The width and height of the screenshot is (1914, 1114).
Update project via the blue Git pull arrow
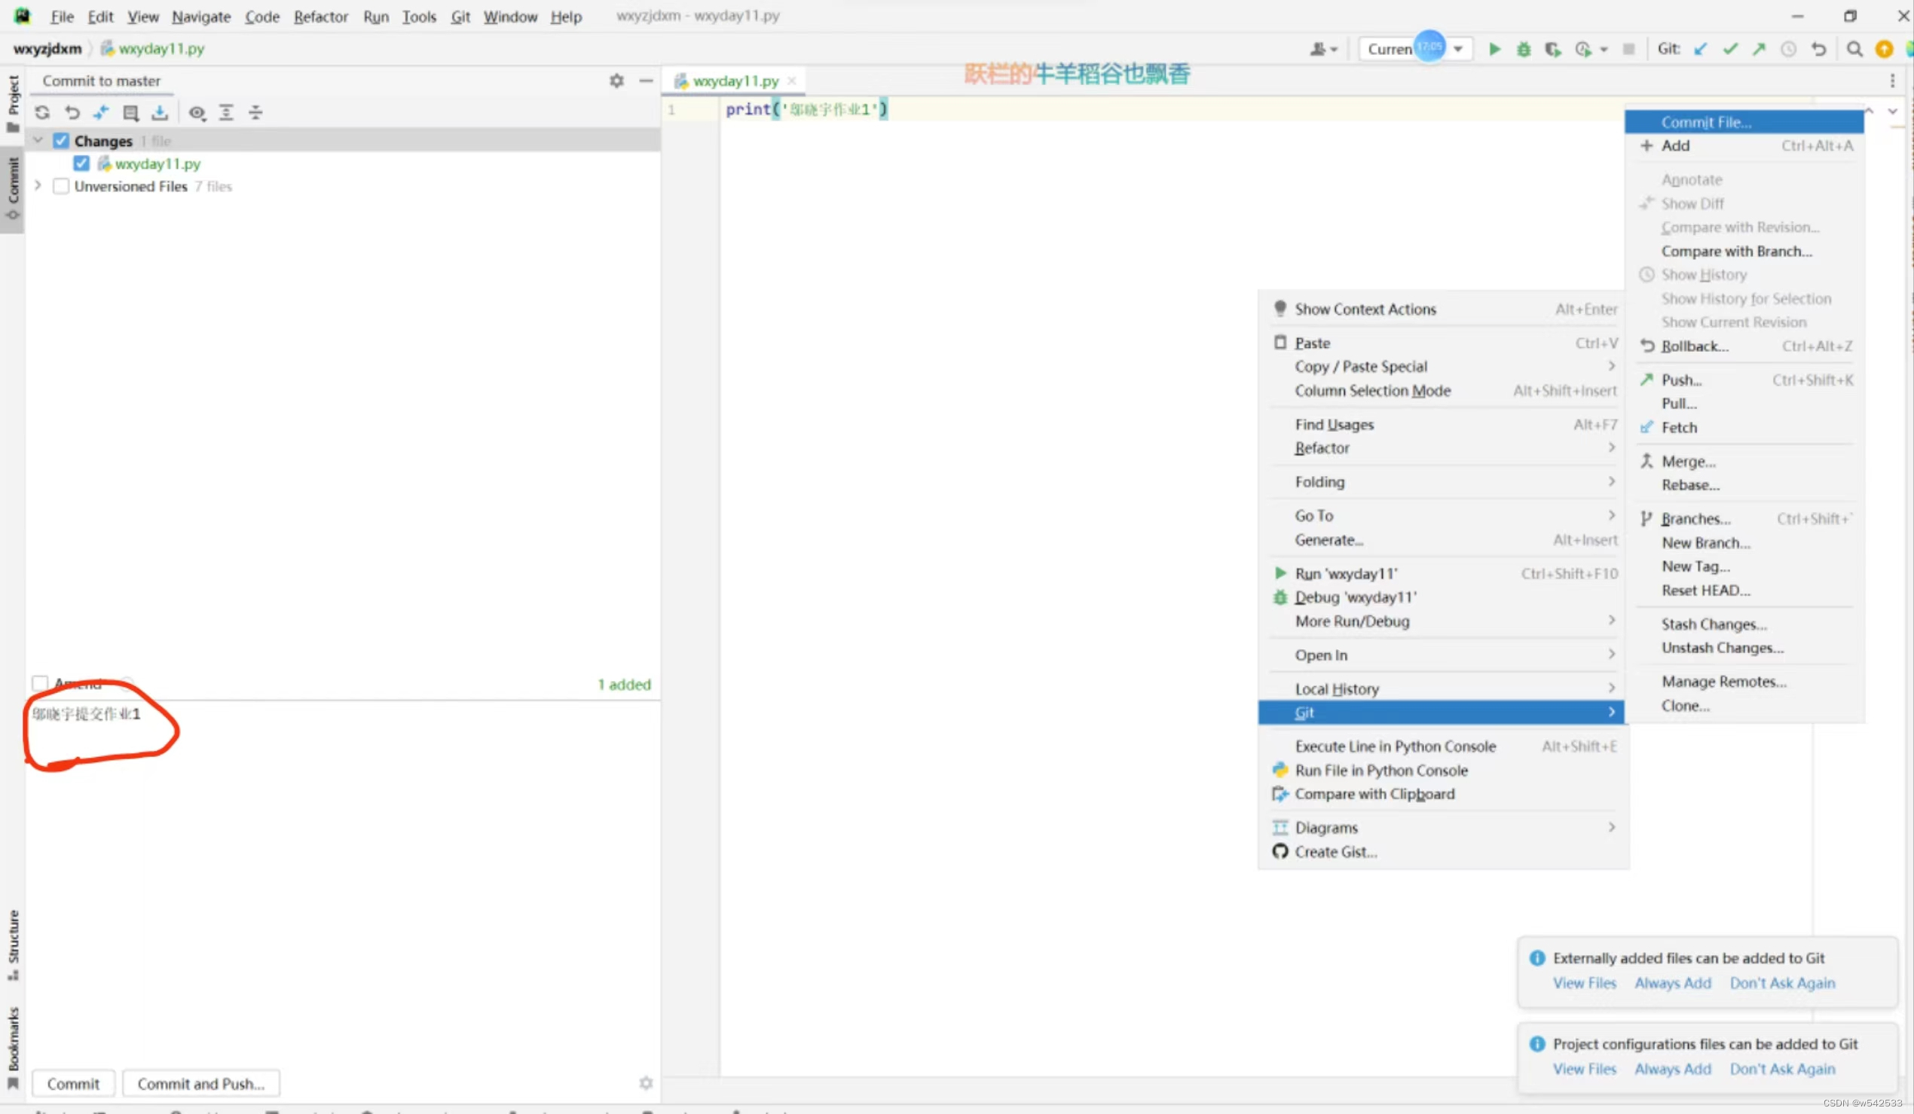[x=1701, y=49]
